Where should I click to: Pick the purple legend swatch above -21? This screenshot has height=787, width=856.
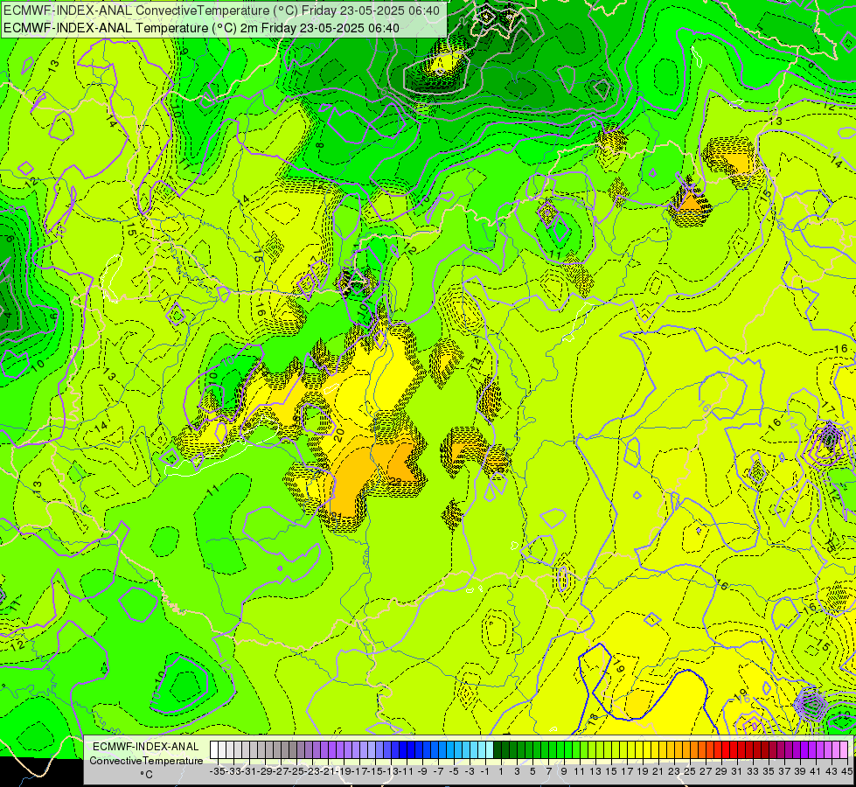[324, 750]
